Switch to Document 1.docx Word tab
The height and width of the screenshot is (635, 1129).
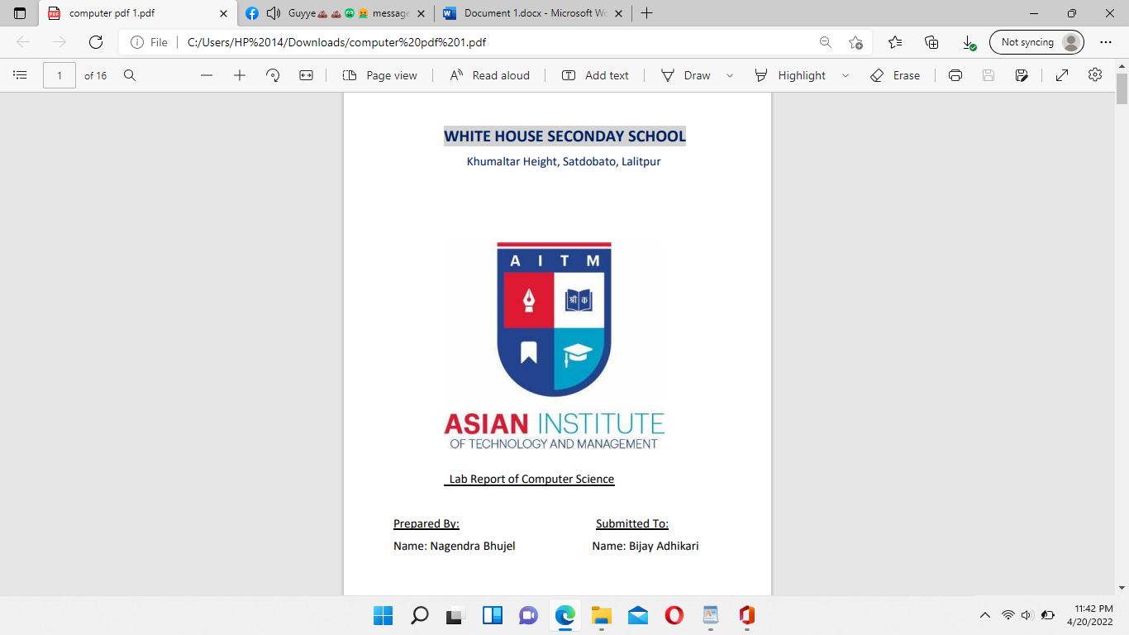point(533,13)
